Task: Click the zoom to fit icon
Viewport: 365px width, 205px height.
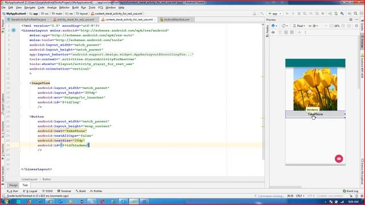Action: click(x=349, y=26)
